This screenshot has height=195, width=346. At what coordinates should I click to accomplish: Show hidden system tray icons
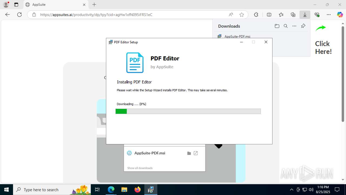coord(291,190)
